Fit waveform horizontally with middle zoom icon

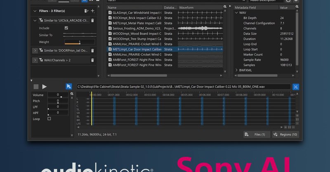pyautogui.click(x=290, y=127)
